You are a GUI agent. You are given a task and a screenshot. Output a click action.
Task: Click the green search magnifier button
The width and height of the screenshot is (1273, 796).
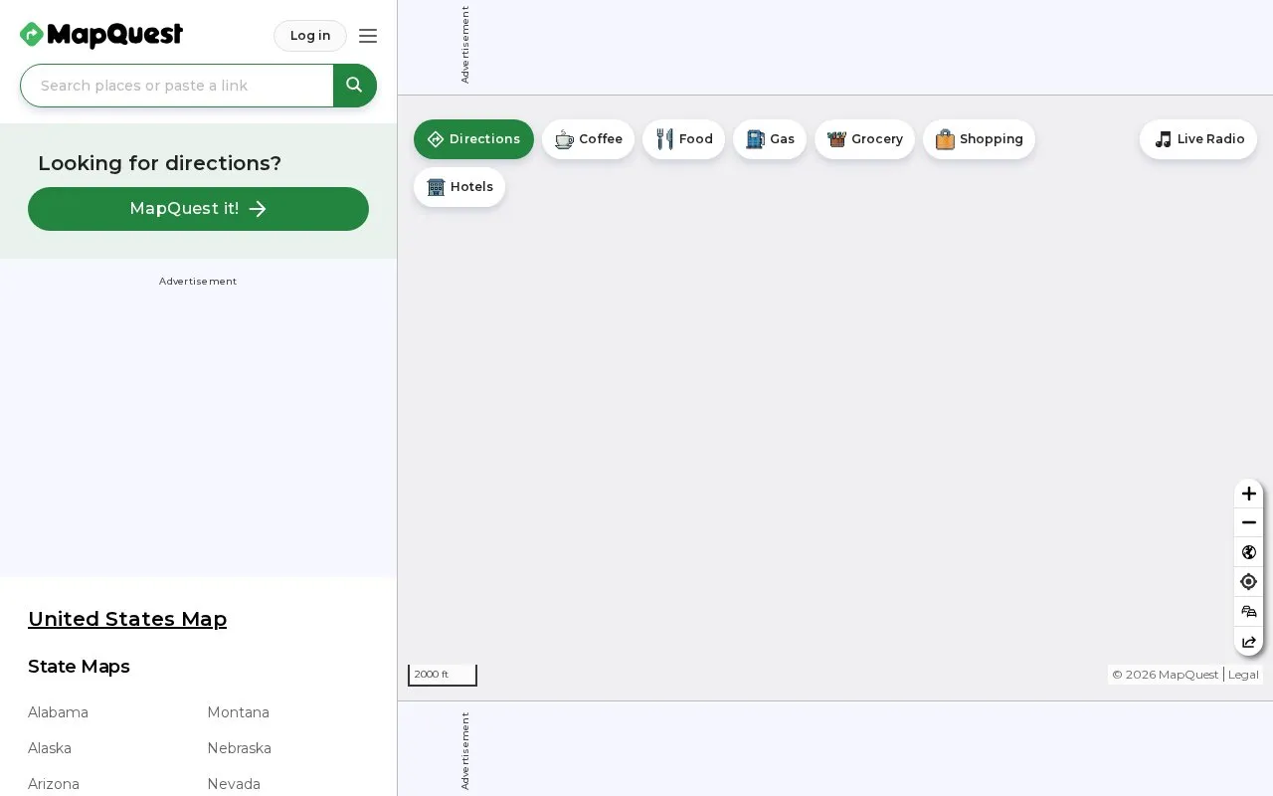[x=355, y=86]
